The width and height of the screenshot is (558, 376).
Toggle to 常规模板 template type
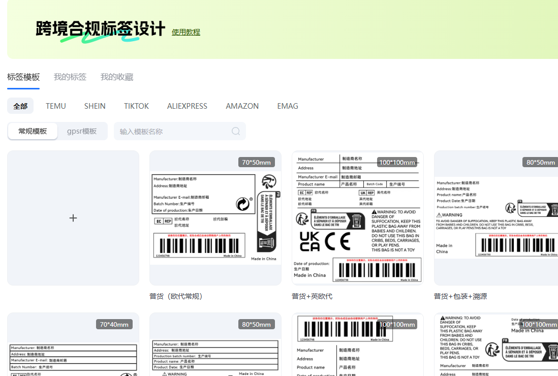click(x=33, y=131)
